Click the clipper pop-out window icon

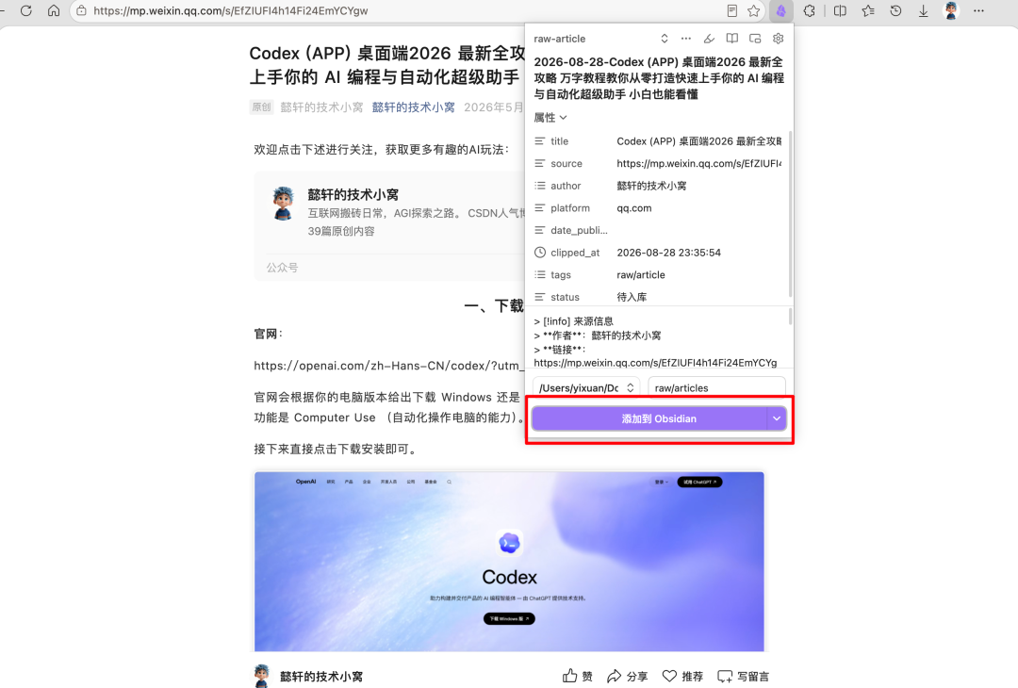[755, 39]
